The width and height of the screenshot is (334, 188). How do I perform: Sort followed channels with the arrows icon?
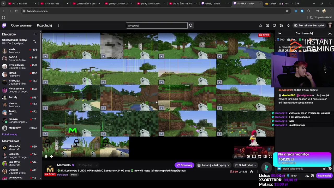(34, 41)
